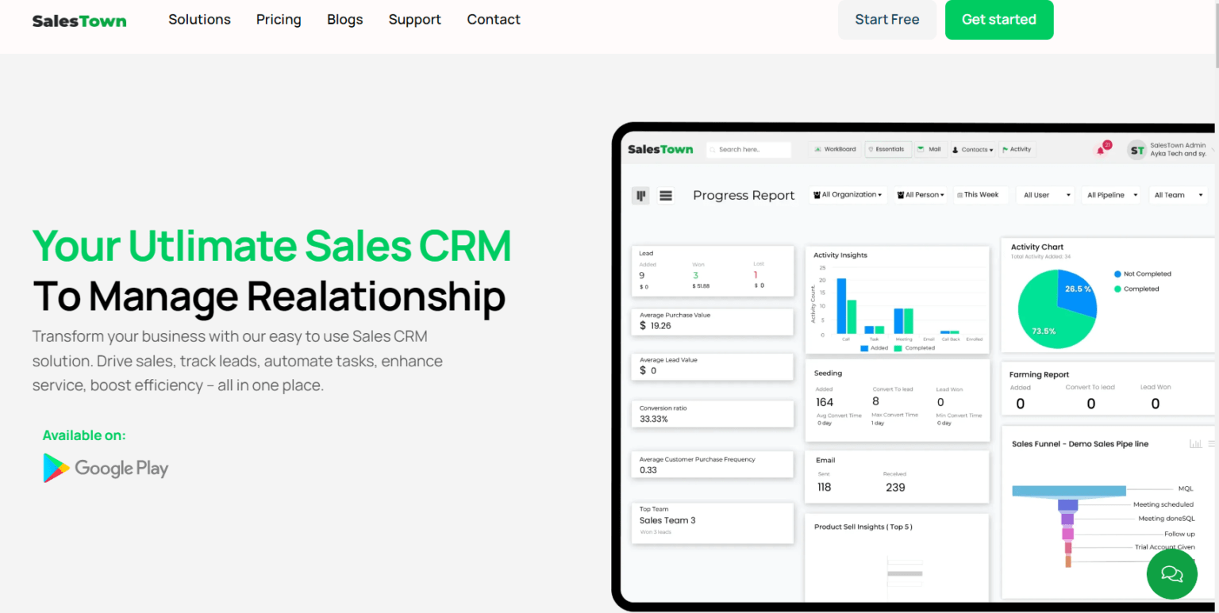Click the blue Not Completed slice of the pie chart
Viewport: 1219px width, 613px height.
click(x=1079, y=289)
